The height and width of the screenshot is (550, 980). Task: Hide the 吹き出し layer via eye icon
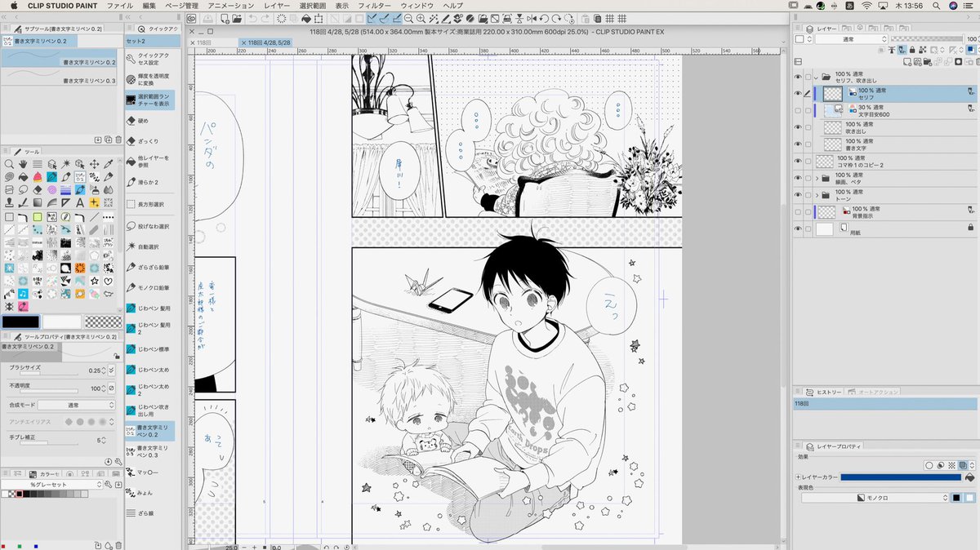point(798,127)
